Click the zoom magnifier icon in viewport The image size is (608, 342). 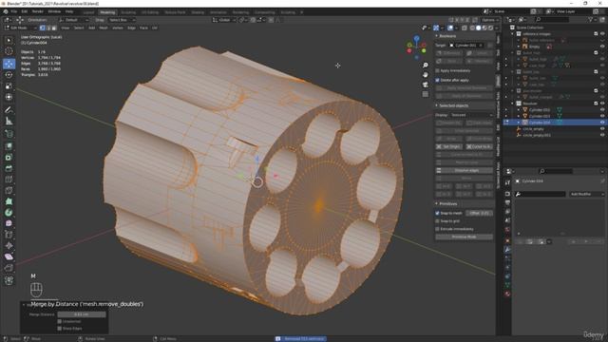pyautogui.click(x=426, y=66)
